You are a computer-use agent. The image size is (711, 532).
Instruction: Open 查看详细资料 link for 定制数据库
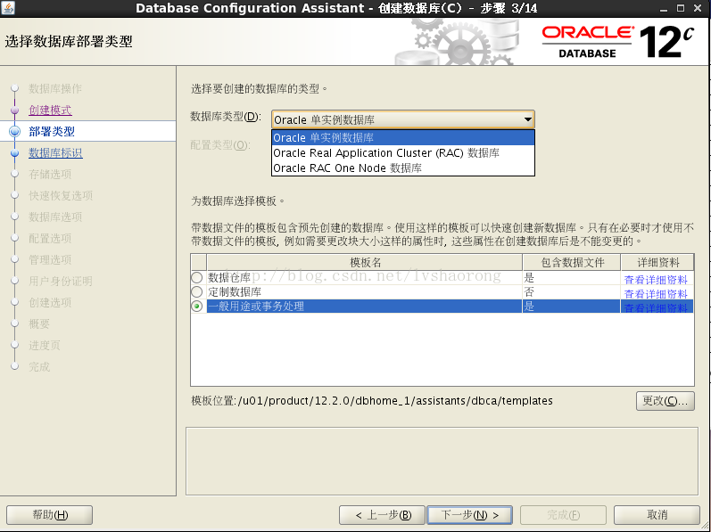656,294
